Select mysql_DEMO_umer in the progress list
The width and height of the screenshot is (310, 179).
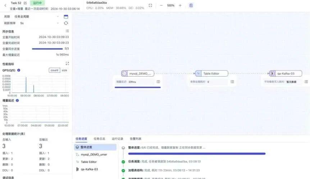(95, 155)
